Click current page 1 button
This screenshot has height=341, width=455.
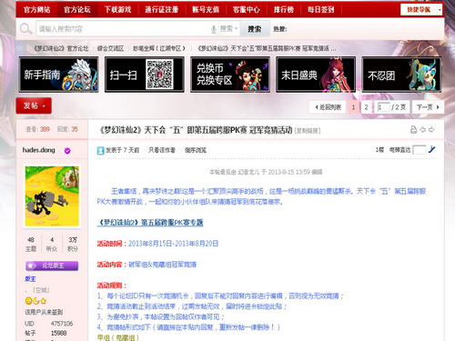[x=353, y=107]
